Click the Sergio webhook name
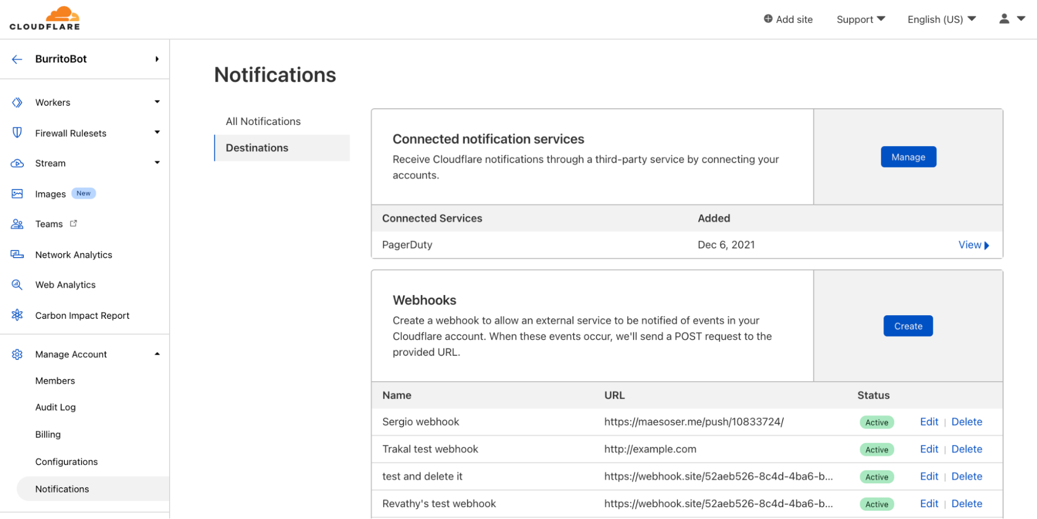The image size is (1037, 519). [x=421, y=422]
